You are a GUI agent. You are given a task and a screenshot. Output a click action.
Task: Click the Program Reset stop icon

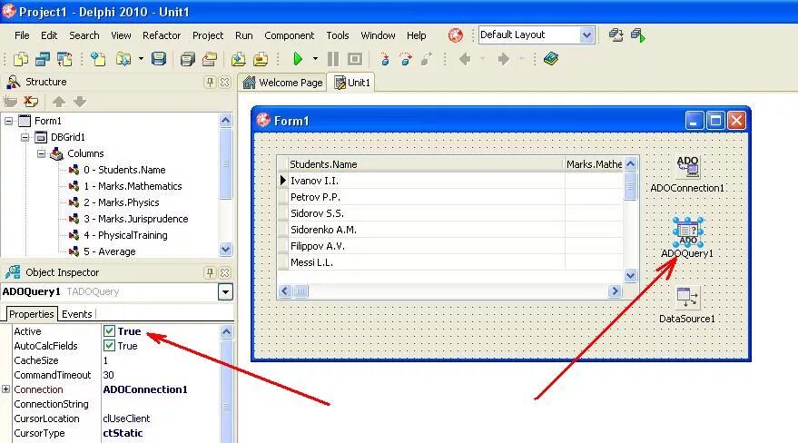click(x=355, y=59)
